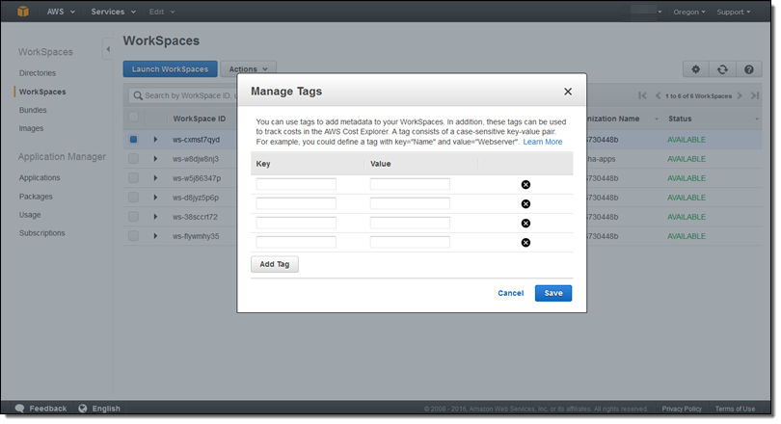781x424 pixels.
Task: Go to Directories in sidebar
Action: tap(38, 73)
